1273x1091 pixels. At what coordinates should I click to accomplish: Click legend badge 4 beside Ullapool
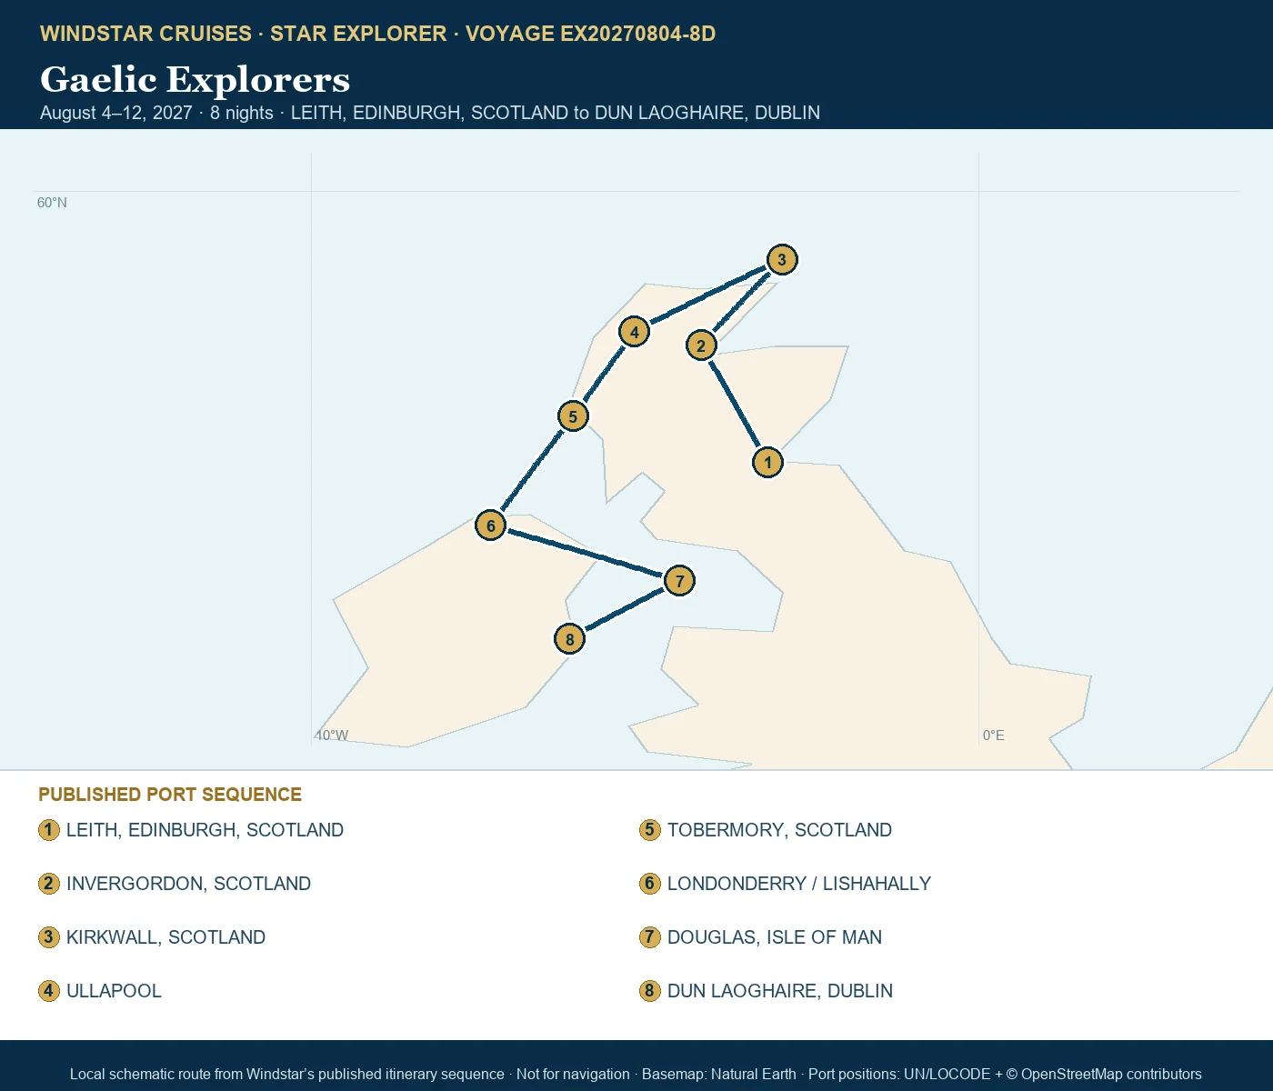[x=49, y=991]
